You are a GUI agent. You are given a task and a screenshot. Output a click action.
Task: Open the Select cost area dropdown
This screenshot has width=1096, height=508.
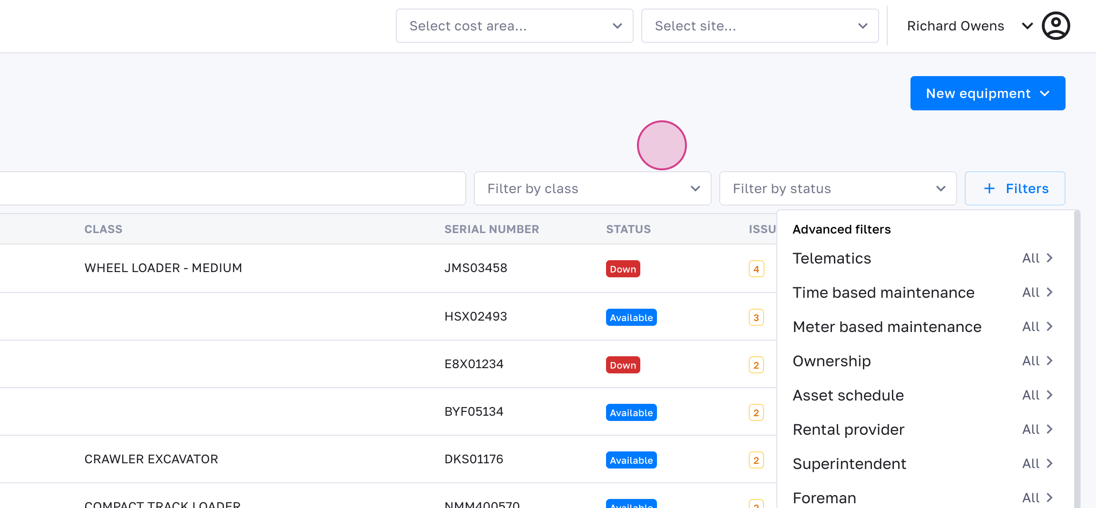[514, 26]
